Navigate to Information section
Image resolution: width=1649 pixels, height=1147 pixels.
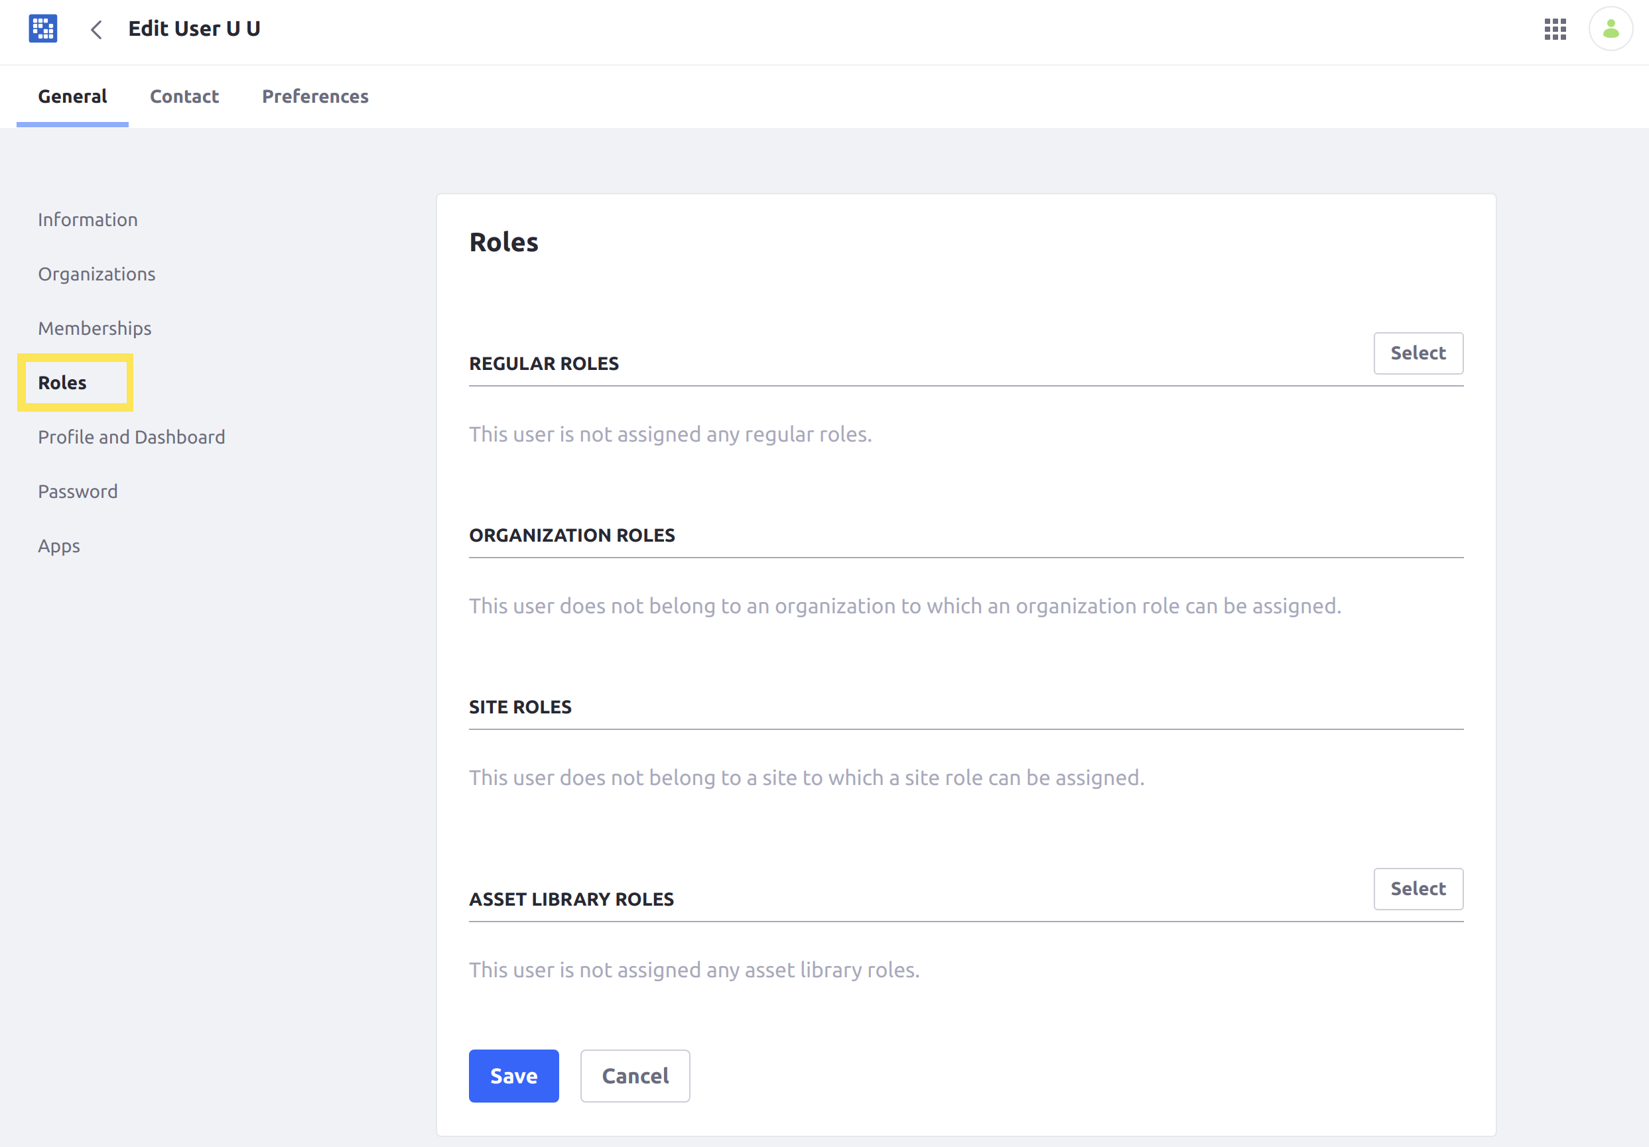point(88,219)
